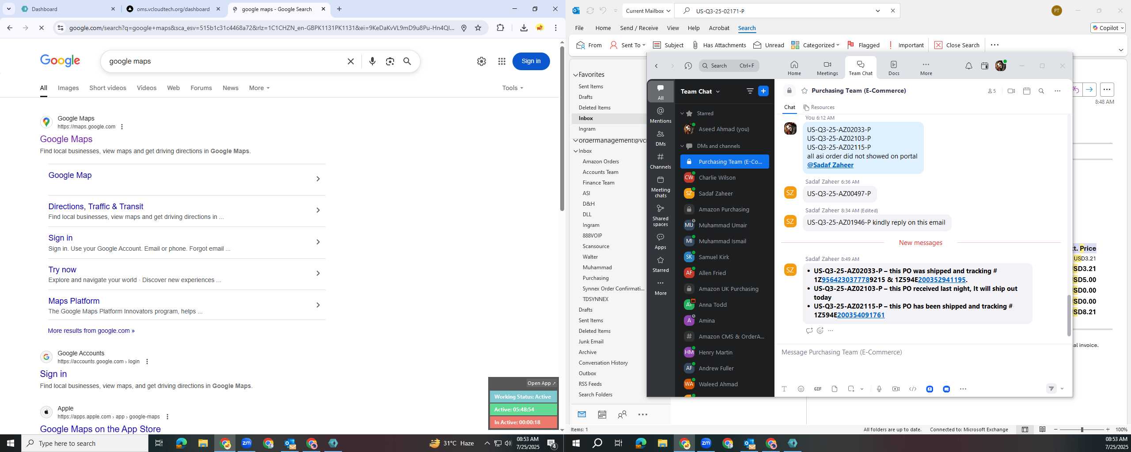Open Outlook Calendar view icon
Screen dimensions: 1131x452
click(602, 414)
